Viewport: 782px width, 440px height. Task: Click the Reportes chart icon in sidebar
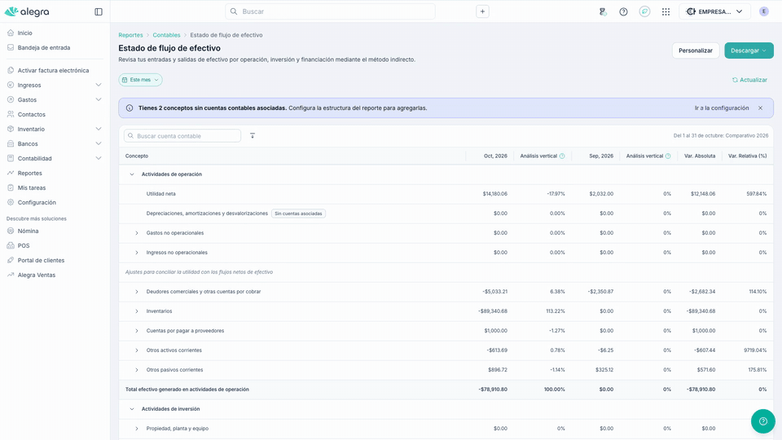[x=11, y=173]
